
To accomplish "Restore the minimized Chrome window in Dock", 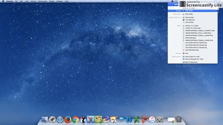I will 171,120.
